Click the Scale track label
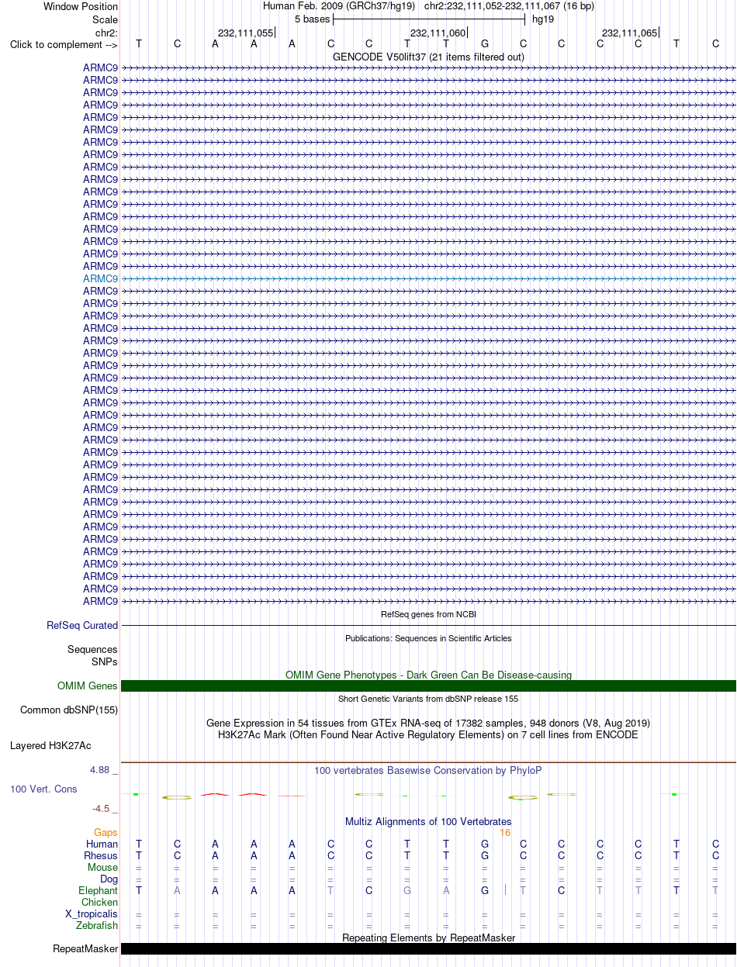737x967 pixels. coord(105,19)
